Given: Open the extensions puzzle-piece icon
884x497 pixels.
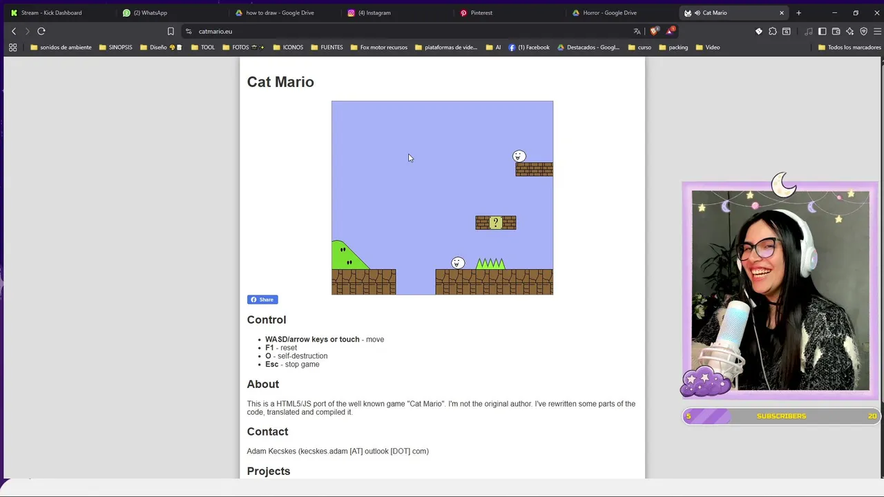Looking at the screenshot, I should click(x=772, y=31).
